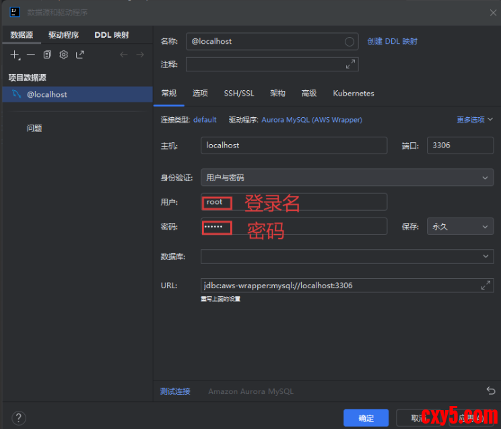501x429 pixels.
Task: Select the @localhost data source in the list
Action: pyautogui.click(x=47, y=95)
